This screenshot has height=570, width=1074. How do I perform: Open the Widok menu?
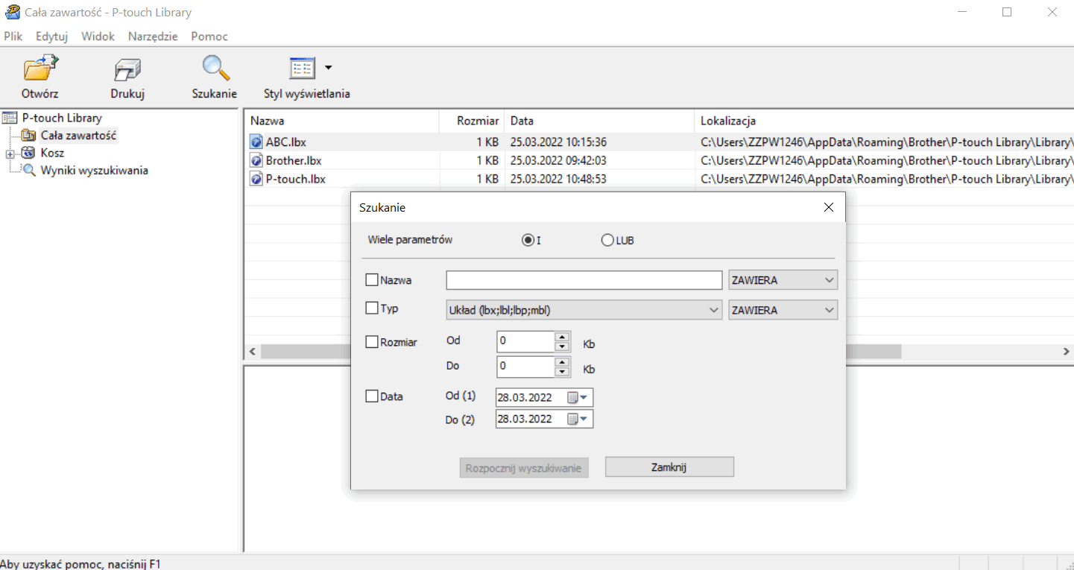(x=98, y=37)
